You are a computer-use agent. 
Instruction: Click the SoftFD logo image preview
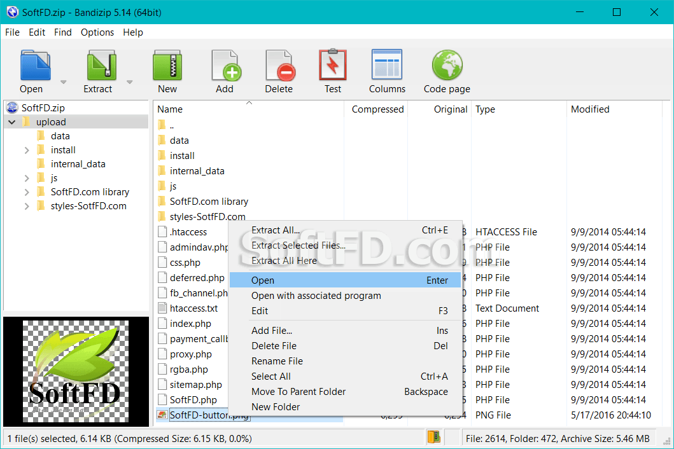tap(76, 371)
